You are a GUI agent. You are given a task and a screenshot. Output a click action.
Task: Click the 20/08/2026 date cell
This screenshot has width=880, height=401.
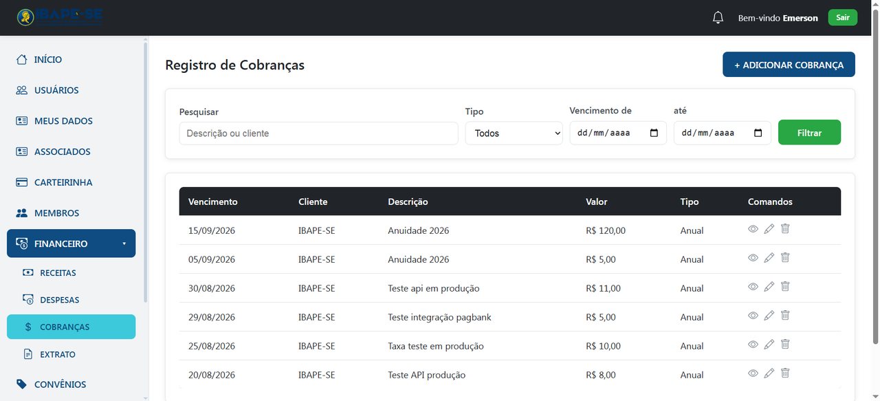pyautogui.click(x=212, y=375)
